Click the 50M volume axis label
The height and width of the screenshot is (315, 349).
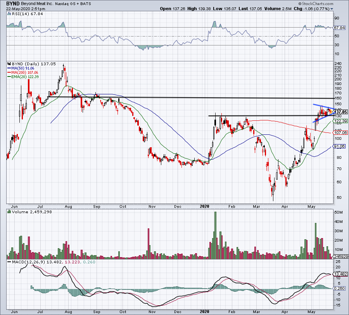pyautogui.click(x=339, y=212)
